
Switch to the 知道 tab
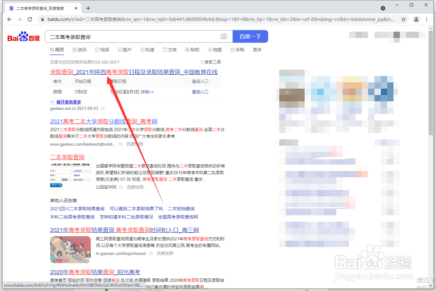[x=147, y=50]
